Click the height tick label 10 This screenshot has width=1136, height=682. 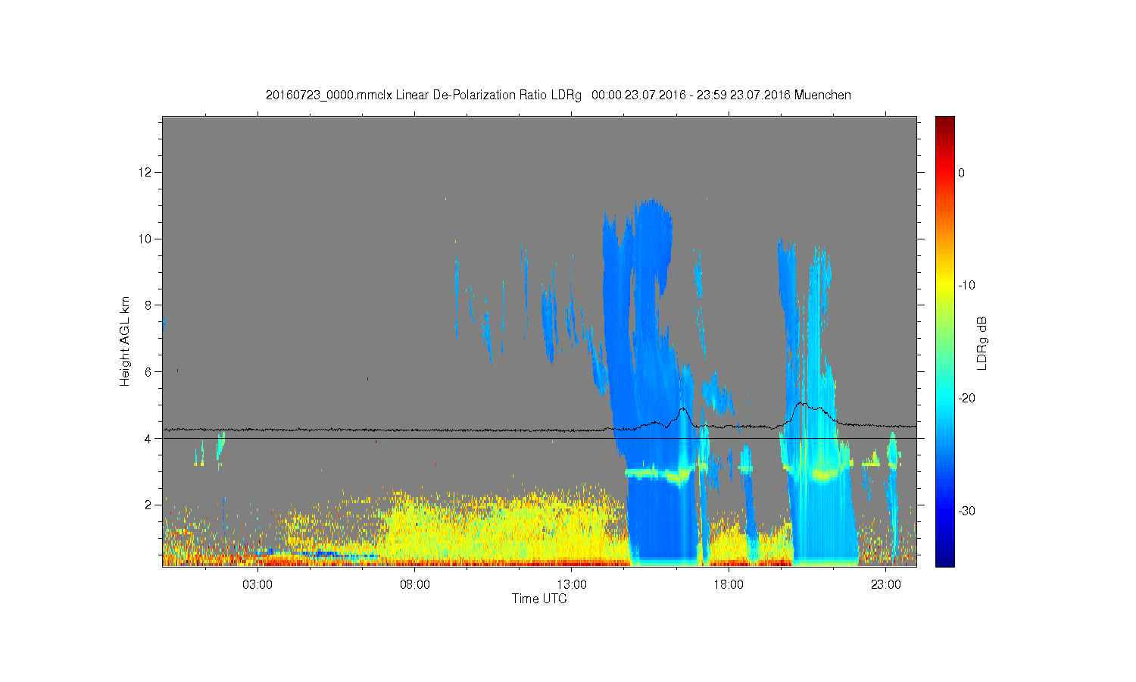(145, 239)
